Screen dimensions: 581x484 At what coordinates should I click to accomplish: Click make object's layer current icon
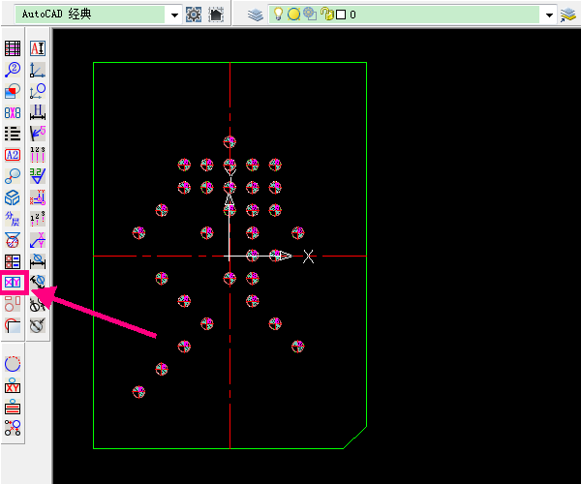[568, 15]
